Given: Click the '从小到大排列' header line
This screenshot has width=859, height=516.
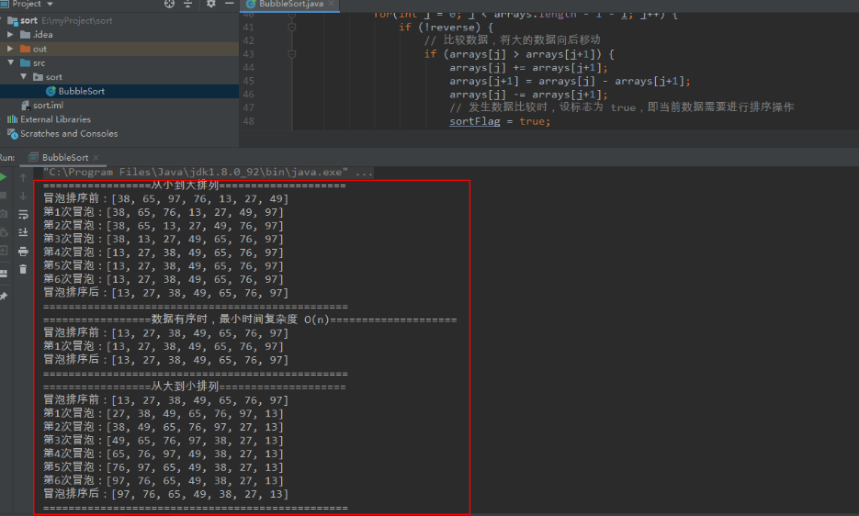Looking at the screenshot, I should click(195, 185).
